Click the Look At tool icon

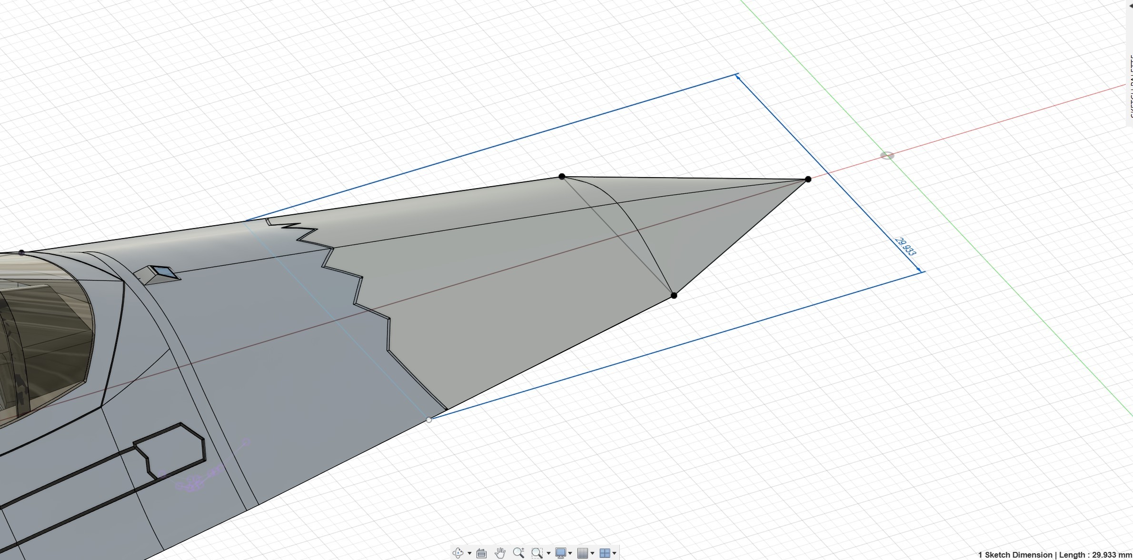tap(481, 553)
